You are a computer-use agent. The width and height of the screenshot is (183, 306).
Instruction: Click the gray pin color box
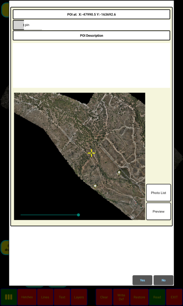18,25
